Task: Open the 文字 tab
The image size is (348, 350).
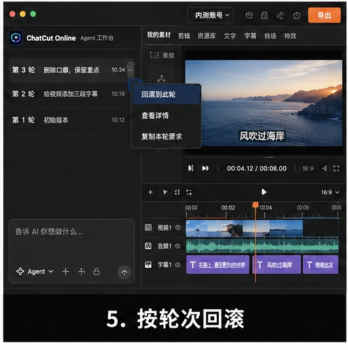Action: point(230,36)
